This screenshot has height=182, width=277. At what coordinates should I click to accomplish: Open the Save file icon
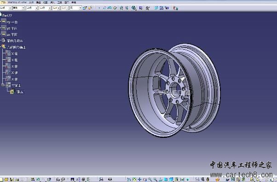pos(12,179)
